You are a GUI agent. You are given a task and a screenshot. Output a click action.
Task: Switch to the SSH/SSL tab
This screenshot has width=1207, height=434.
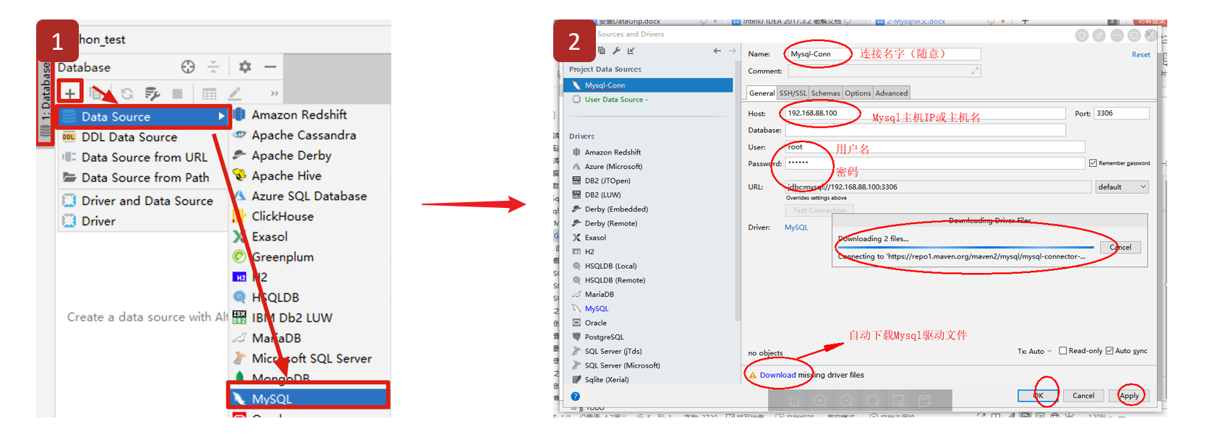point(793,93)
